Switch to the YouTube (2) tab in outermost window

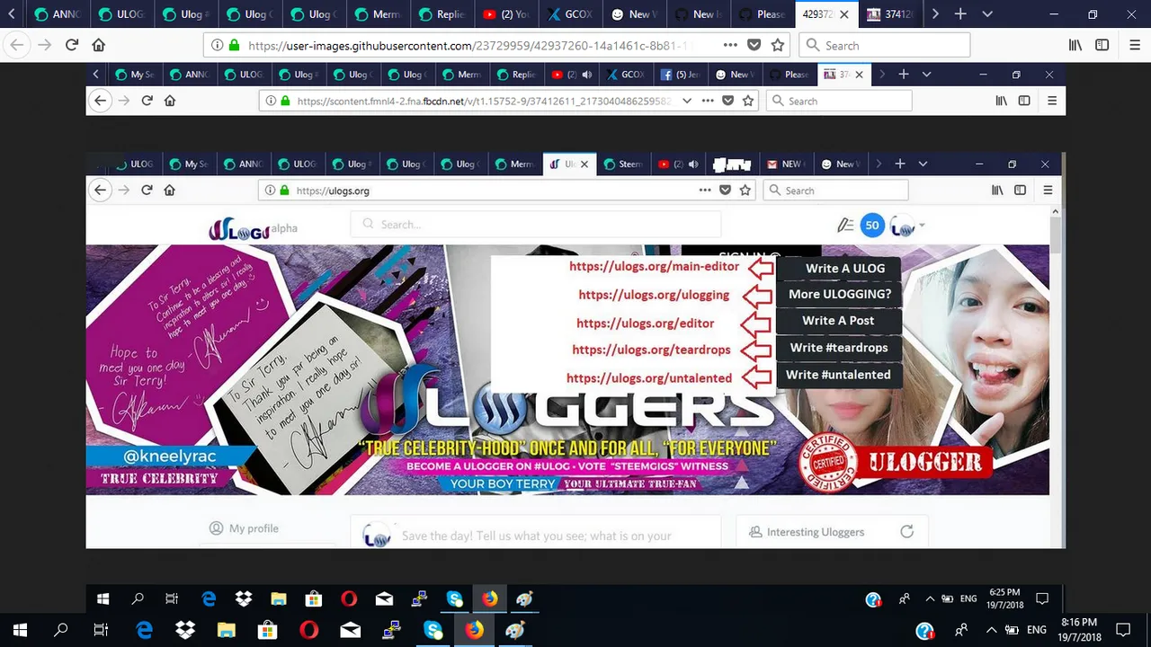504,14
